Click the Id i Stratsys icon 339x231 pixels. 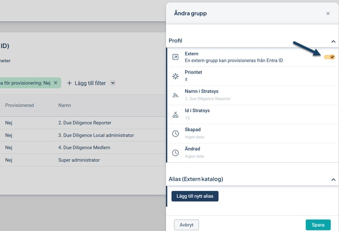coord(175,115)
